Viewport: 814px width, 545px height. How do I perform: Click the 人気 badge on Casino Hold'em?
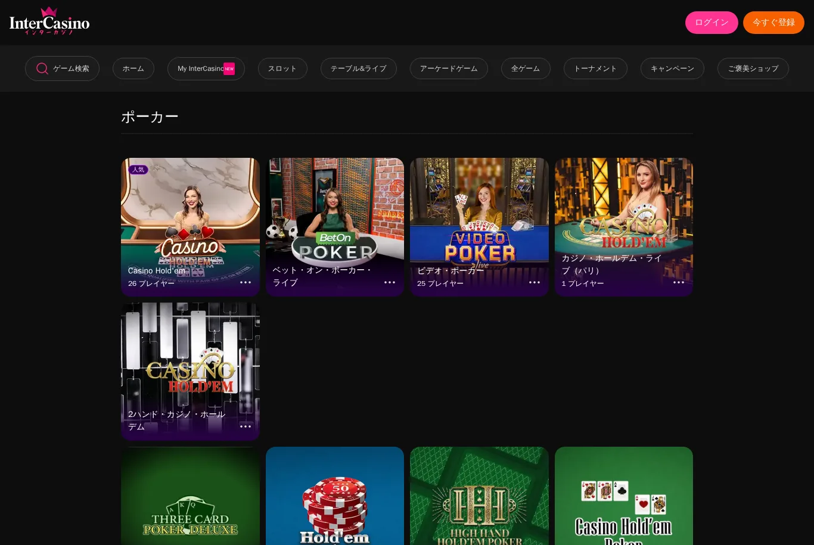(138, 170)
